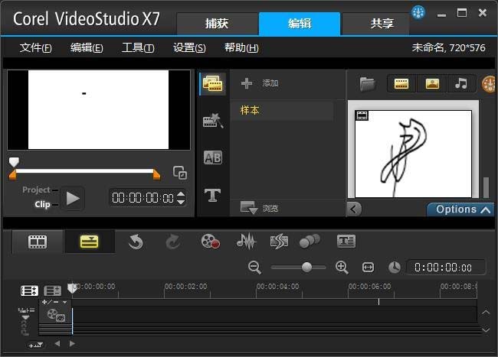Open the 工具(T) menu

coord(138,48)
